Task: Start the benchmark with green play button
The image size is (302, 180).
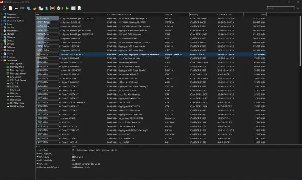Action: tap(67, 8)
